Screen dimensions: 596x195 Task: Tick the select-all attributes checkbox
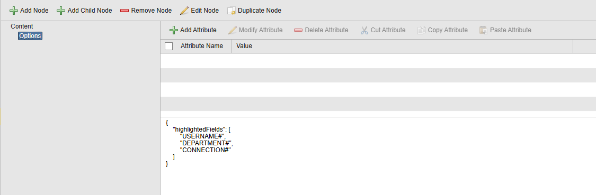tap(169, 47)
